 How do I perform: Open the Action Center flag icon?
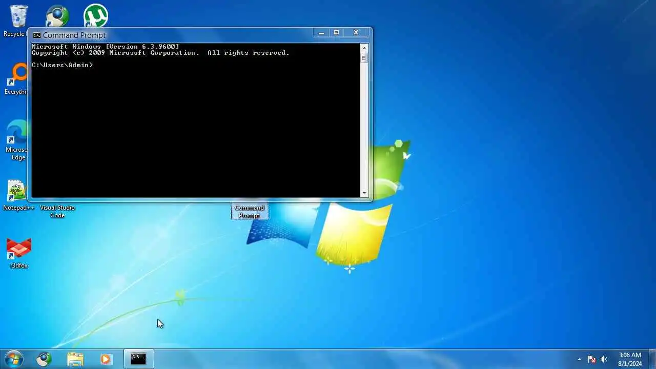tap(592, 359)
